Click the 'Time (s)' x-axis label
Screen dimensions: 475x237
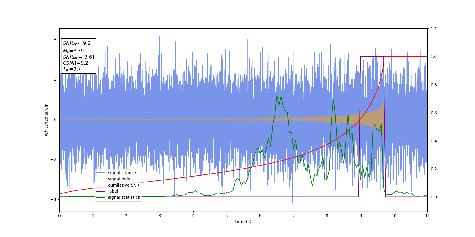point(243,222)
